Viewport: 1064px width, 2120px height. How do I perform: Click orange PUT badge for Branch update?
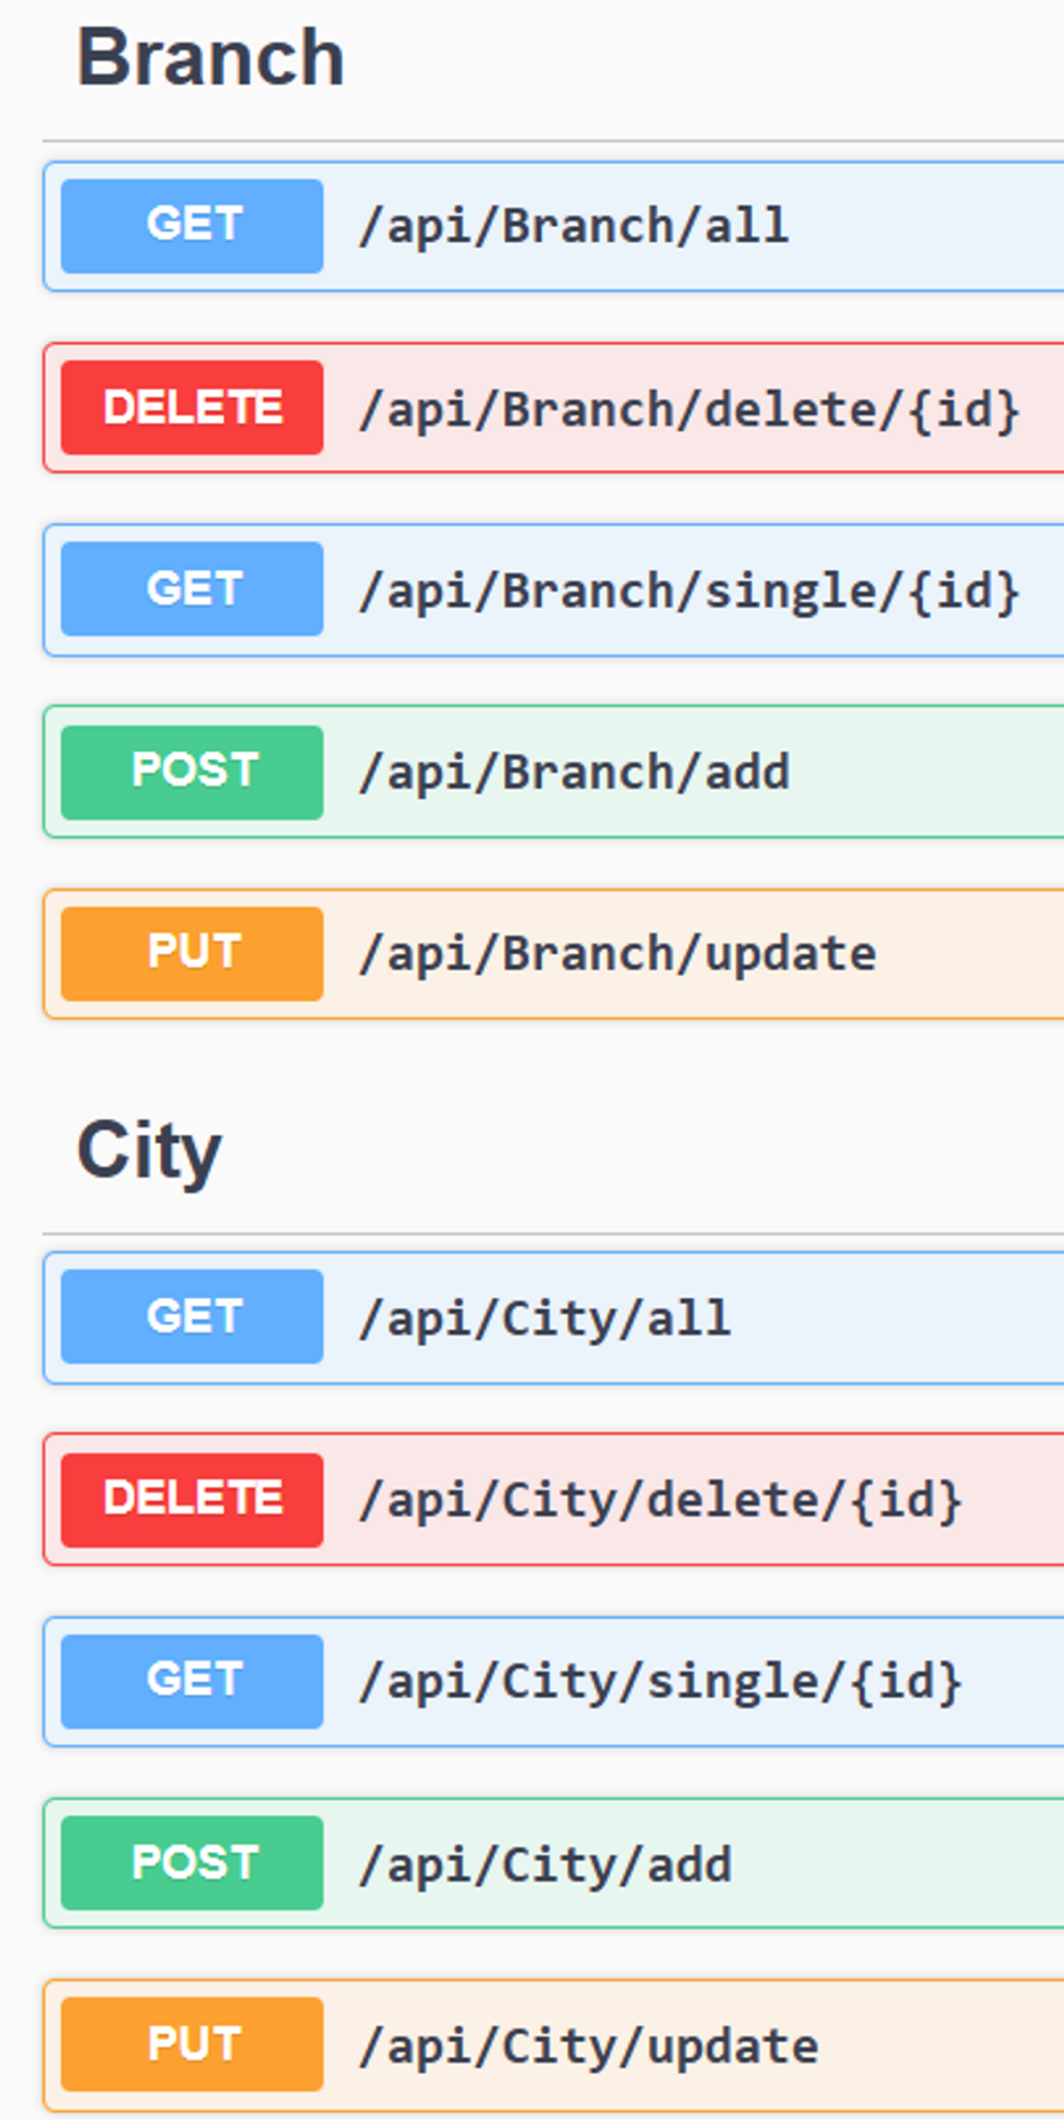[x=192, y=954]
